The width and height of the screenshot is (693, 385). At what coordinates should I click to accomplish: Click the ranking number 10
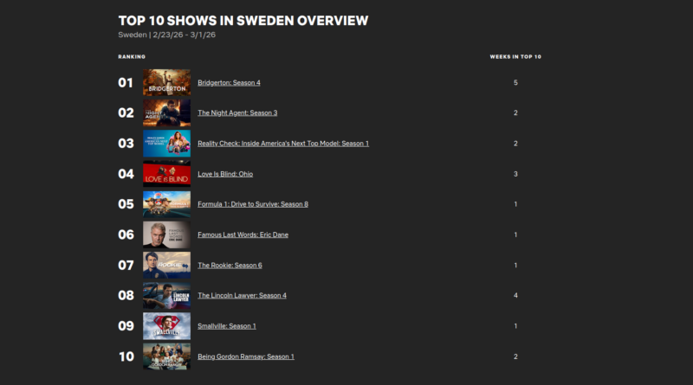[x=126, y=356]
